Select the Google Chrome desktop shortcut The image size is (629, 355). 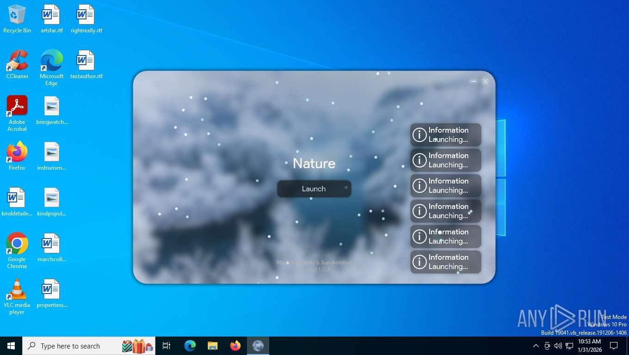coord(17,251)
